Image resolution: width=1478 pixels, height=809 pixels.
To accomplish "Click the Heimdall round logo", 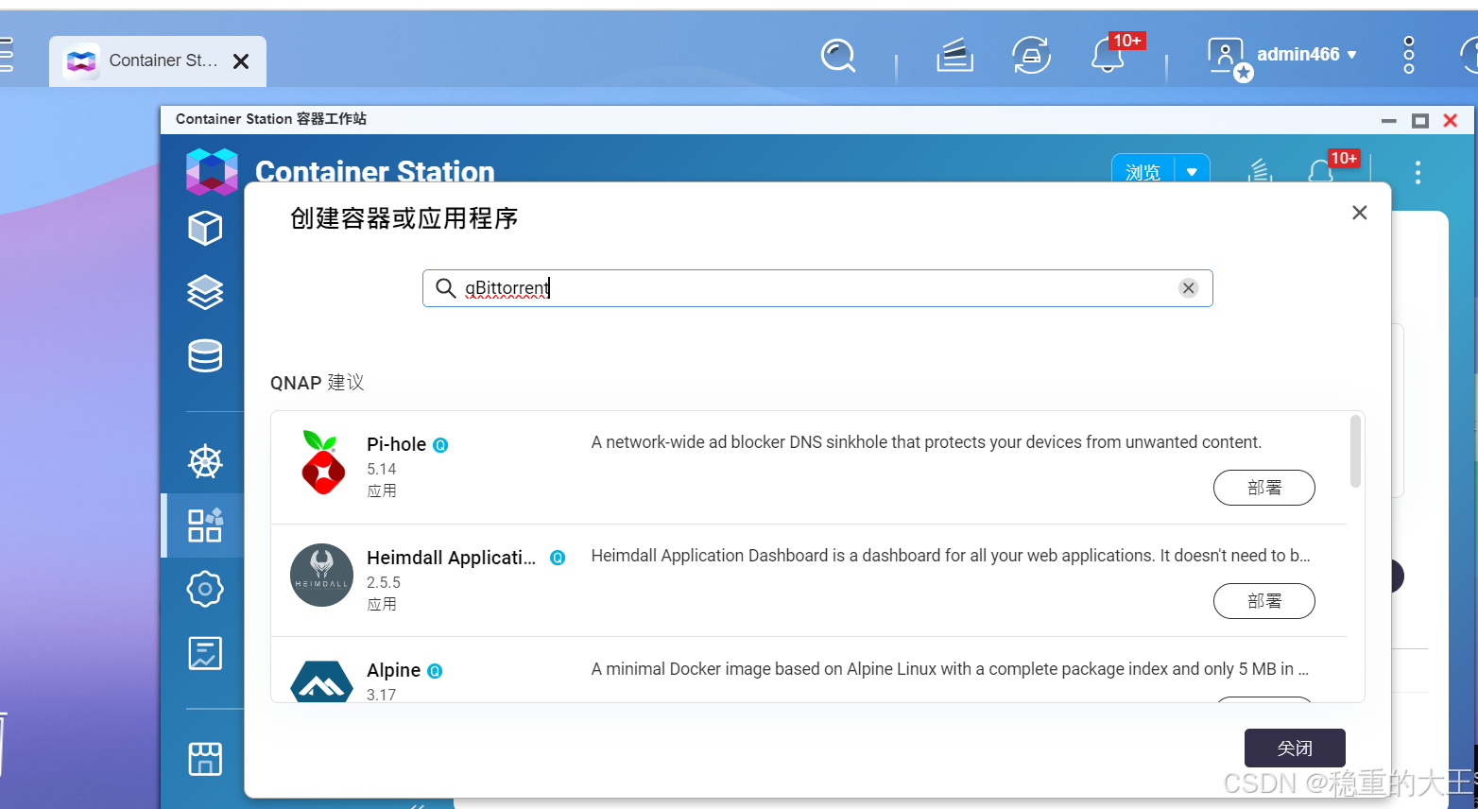I will pos(321,575).
